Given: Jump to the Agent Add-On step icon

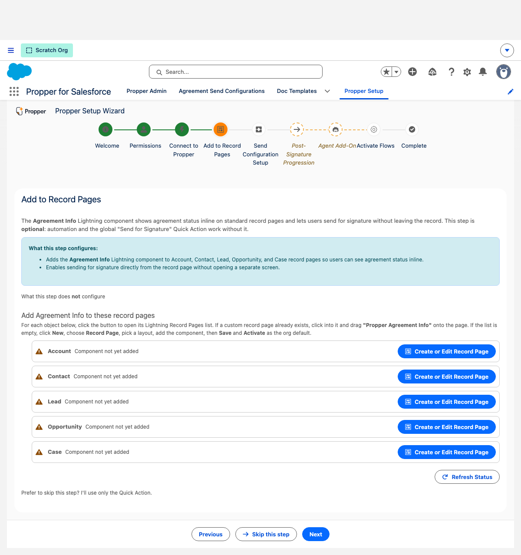Looking at the screenshot, I should point(335,129).
